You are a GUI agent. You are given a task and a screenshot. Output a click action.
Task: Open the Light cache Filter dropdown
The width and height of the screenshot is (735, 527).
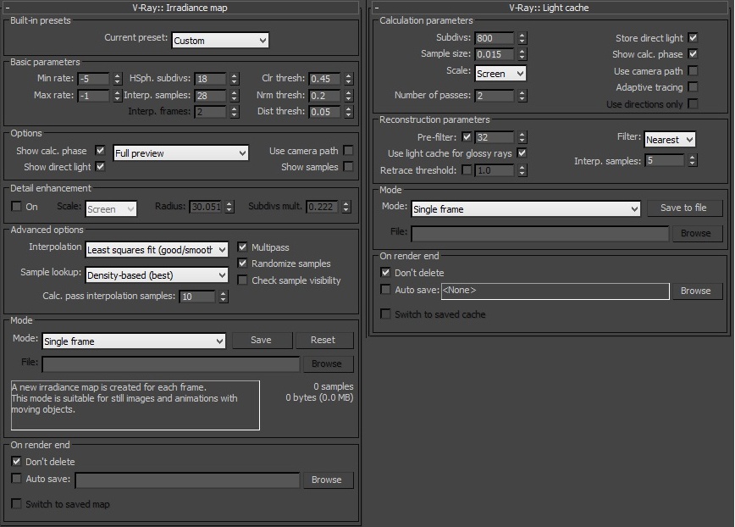[x=669, y=139]
